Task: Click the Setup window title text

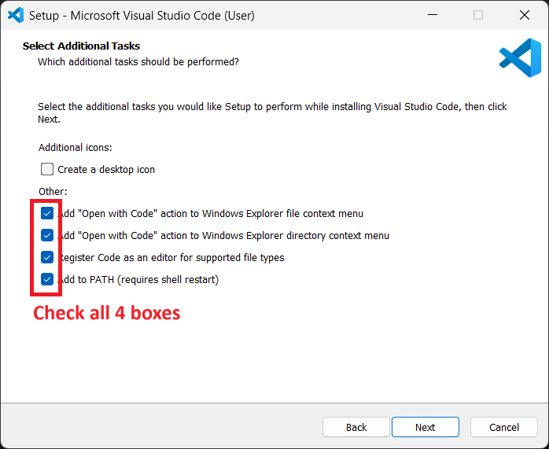Action: click(142, 16)
